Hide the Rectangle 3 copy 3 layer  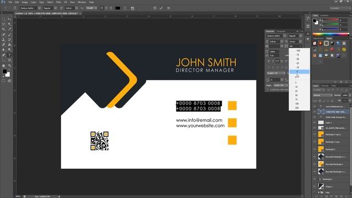tap(315, 134)
